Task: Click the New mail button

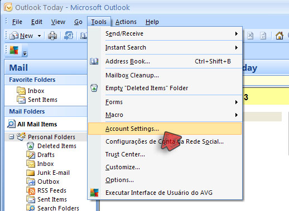Action: (x=21, y=36)
